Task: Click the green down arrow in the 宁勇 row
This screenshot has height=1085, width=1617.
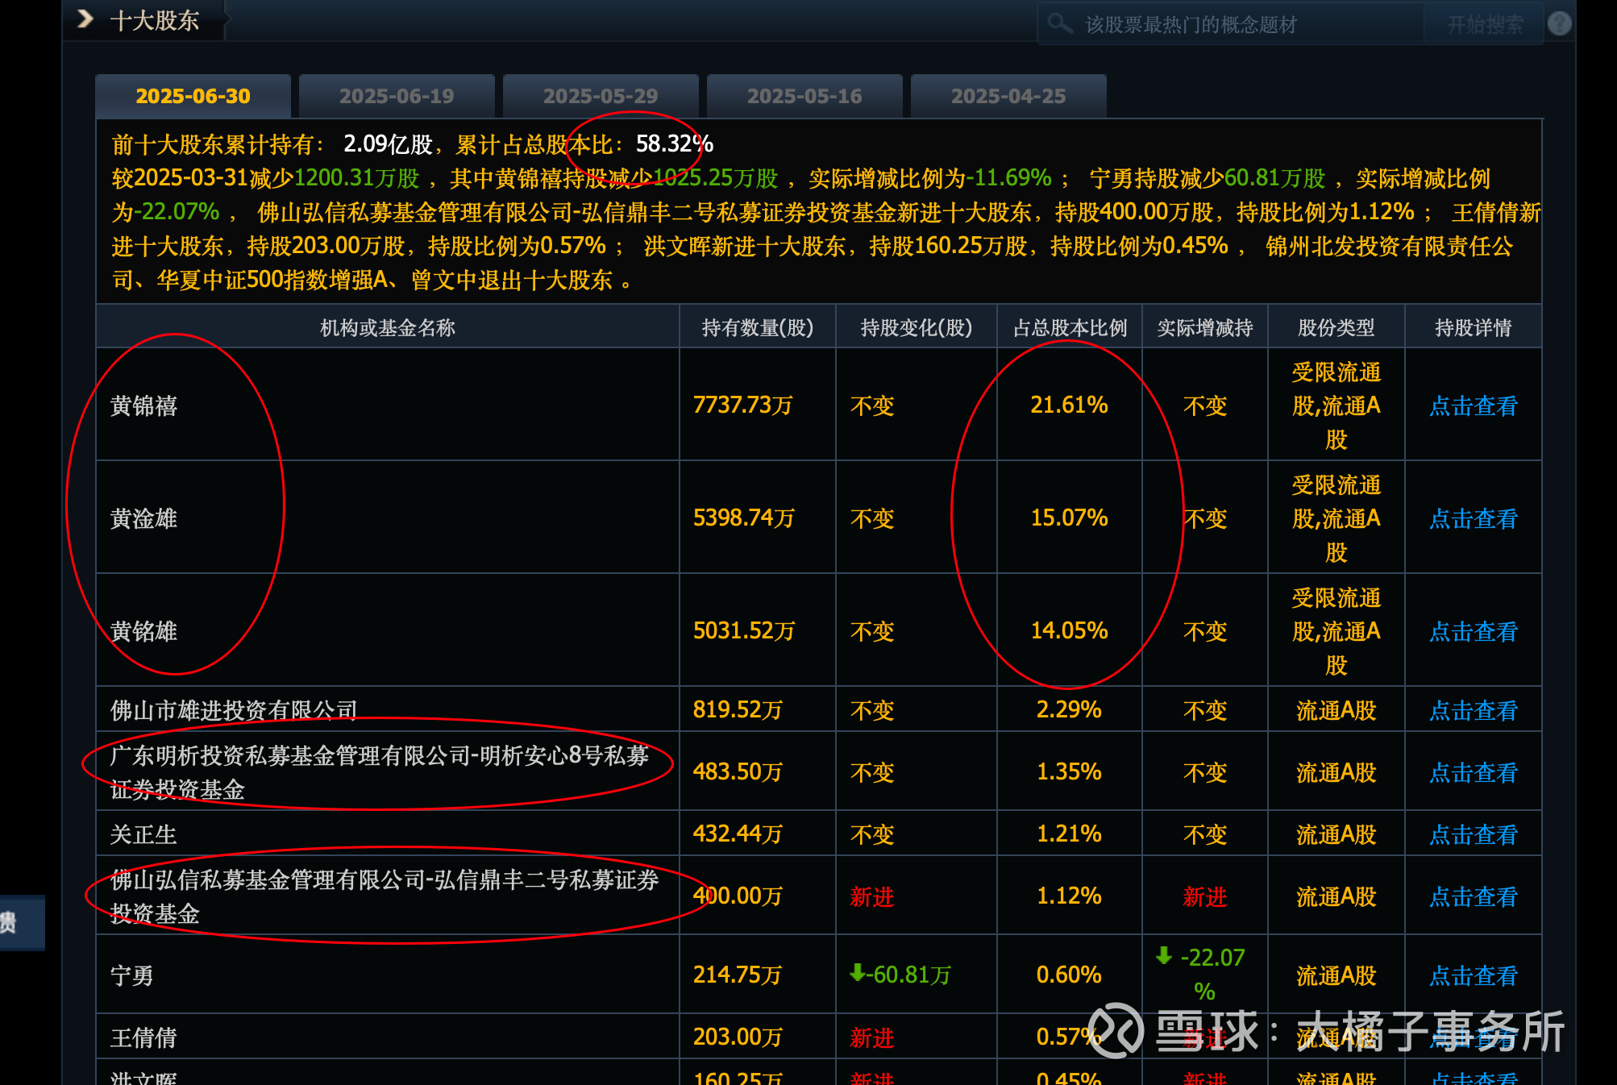Action: pyautogui.click(x=858, y=973)
